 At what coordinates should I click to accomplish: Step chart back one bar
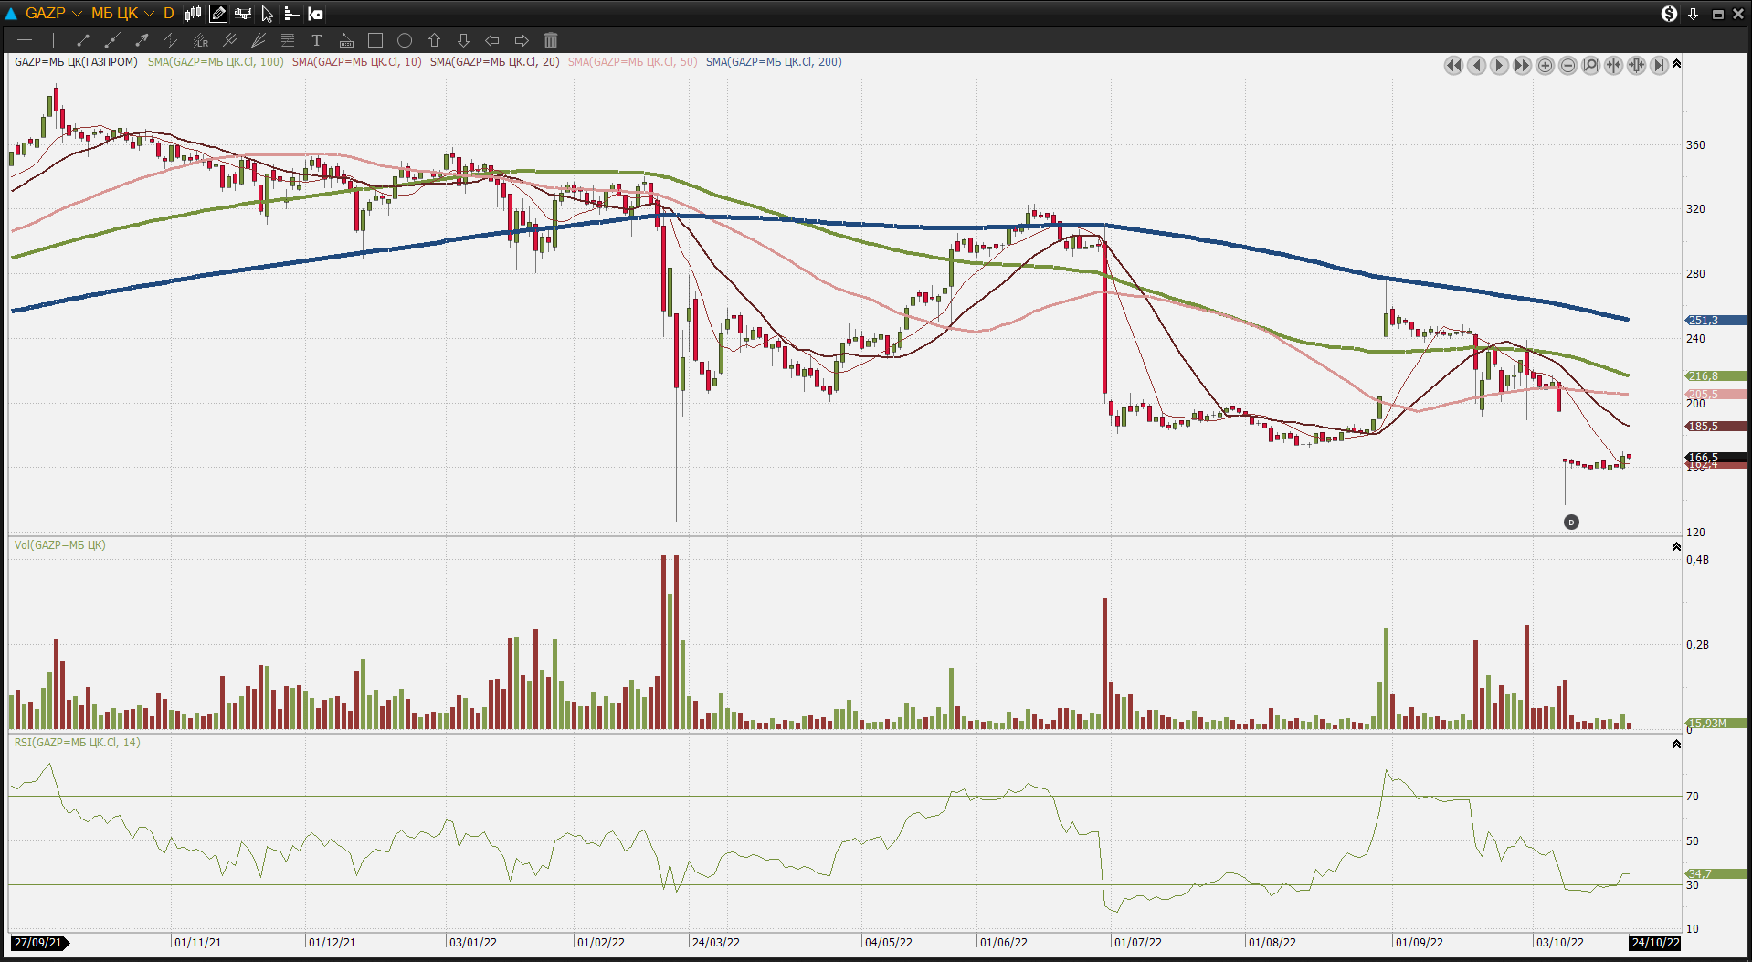1476,65
